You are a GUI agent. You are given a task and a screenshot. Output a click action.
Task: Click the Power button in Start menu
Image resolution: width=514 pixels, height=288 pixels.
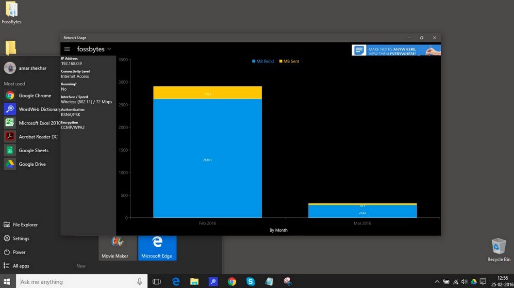(19, 252)
